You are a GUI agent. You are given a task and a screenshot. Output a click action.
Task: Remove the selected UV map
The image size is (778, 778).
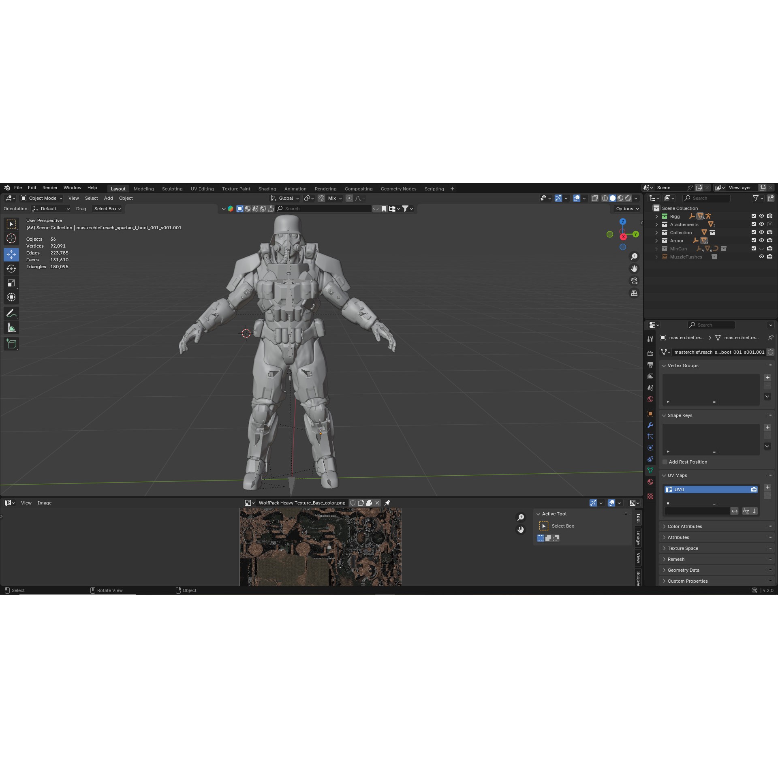point(767,496)
